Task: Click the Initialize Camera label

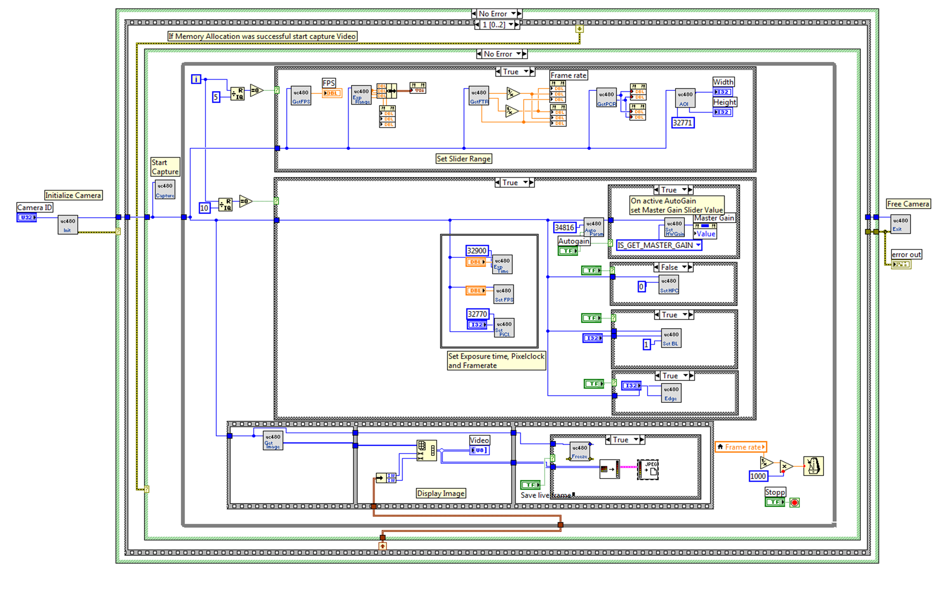Action: [73, 195]
